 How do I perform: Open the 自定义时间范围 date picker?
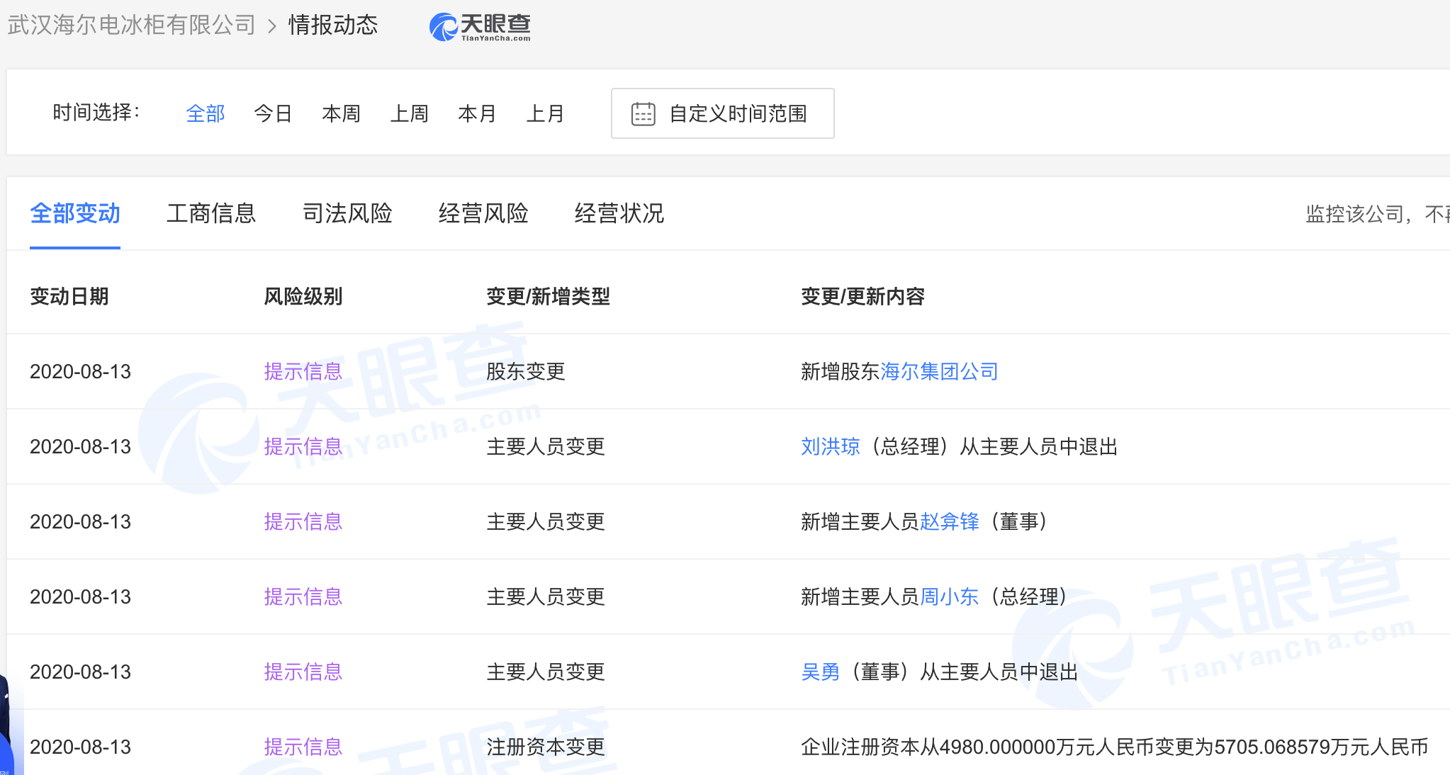coord(737,113)
